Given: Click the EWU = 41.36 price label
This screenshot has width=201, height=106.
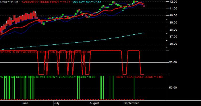Looking at the screenshot, I should point(9,2).
